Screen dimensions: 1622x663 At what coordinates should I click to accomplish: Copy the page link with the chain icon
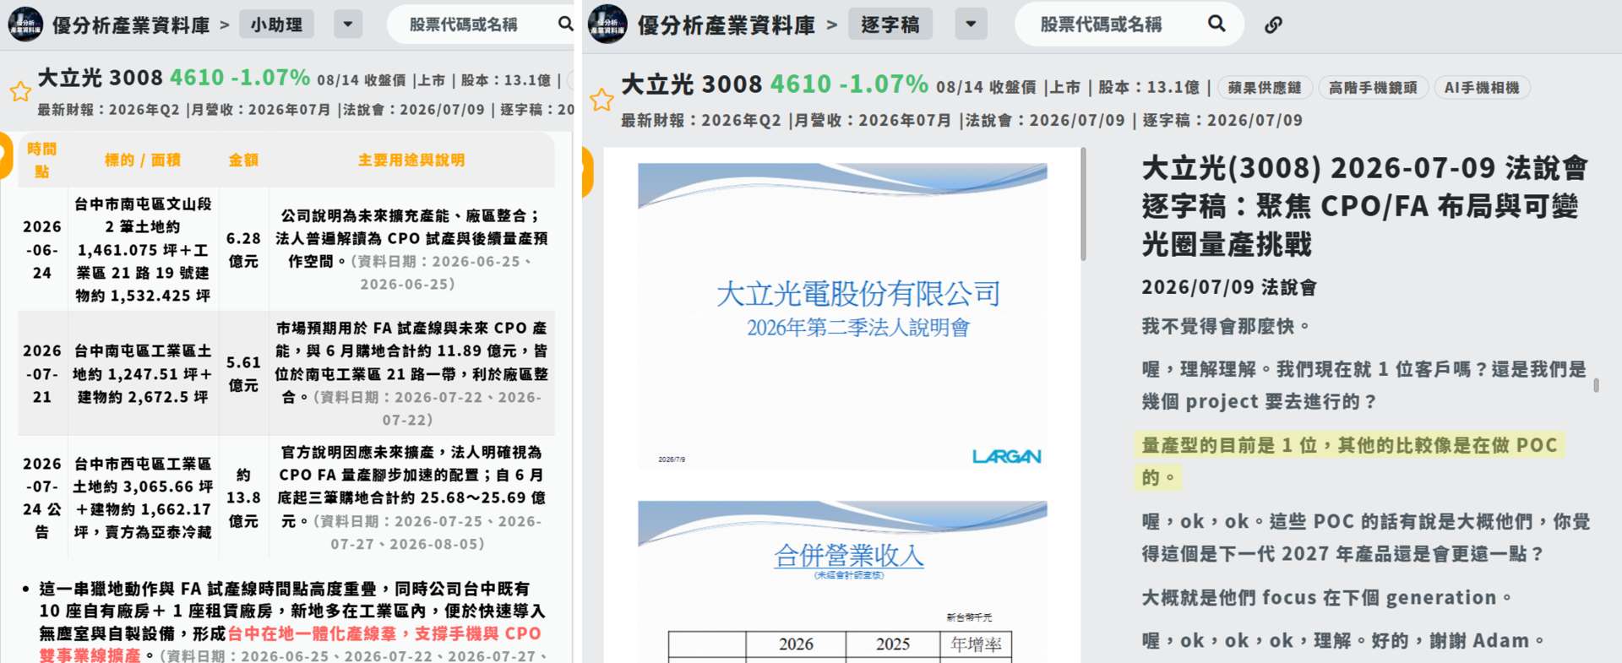(x=1273, y=24)
